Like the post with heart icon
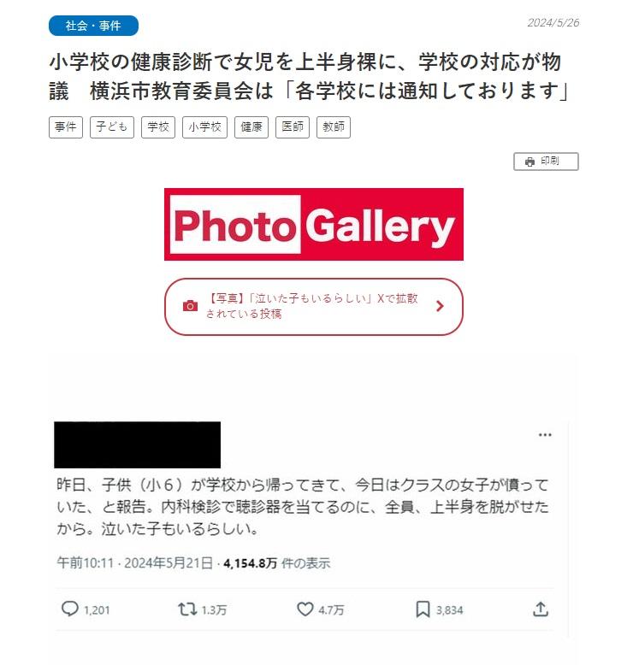This screenshot has height=665, width=627. coord(305,609)
